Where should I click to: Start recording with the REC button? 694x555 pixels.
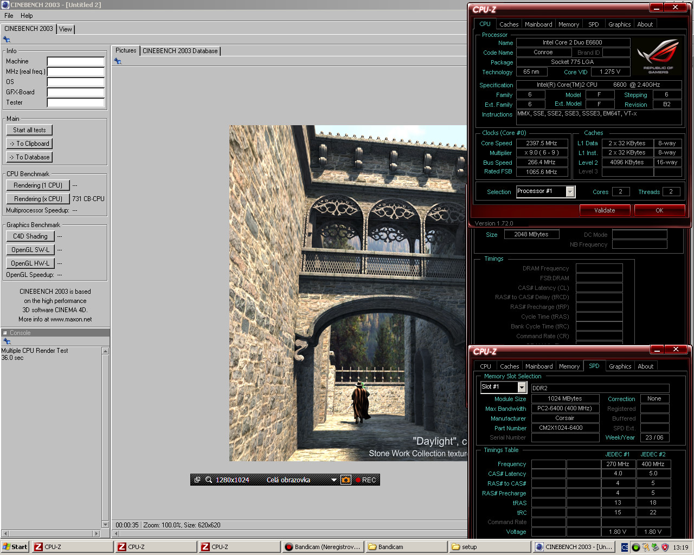[366, 480]
